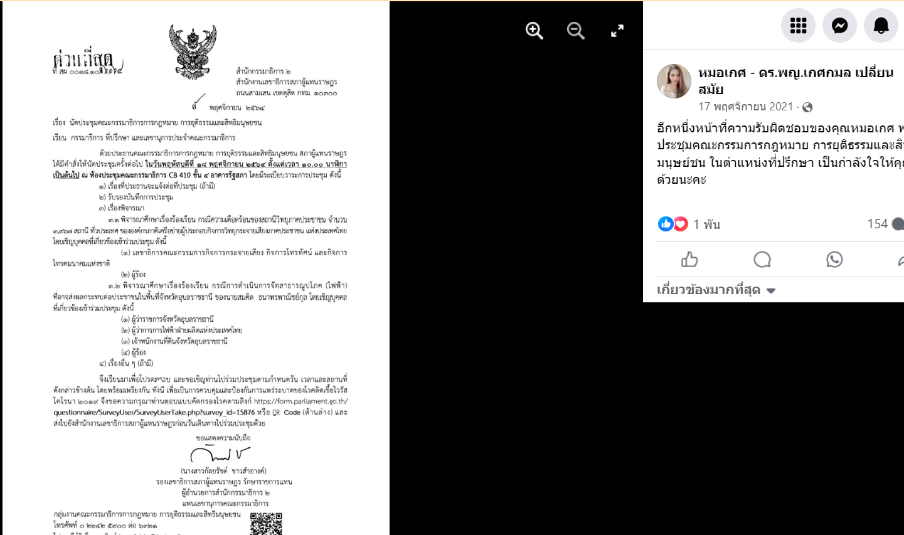Open the page profile picture

[x=674, y=81]
